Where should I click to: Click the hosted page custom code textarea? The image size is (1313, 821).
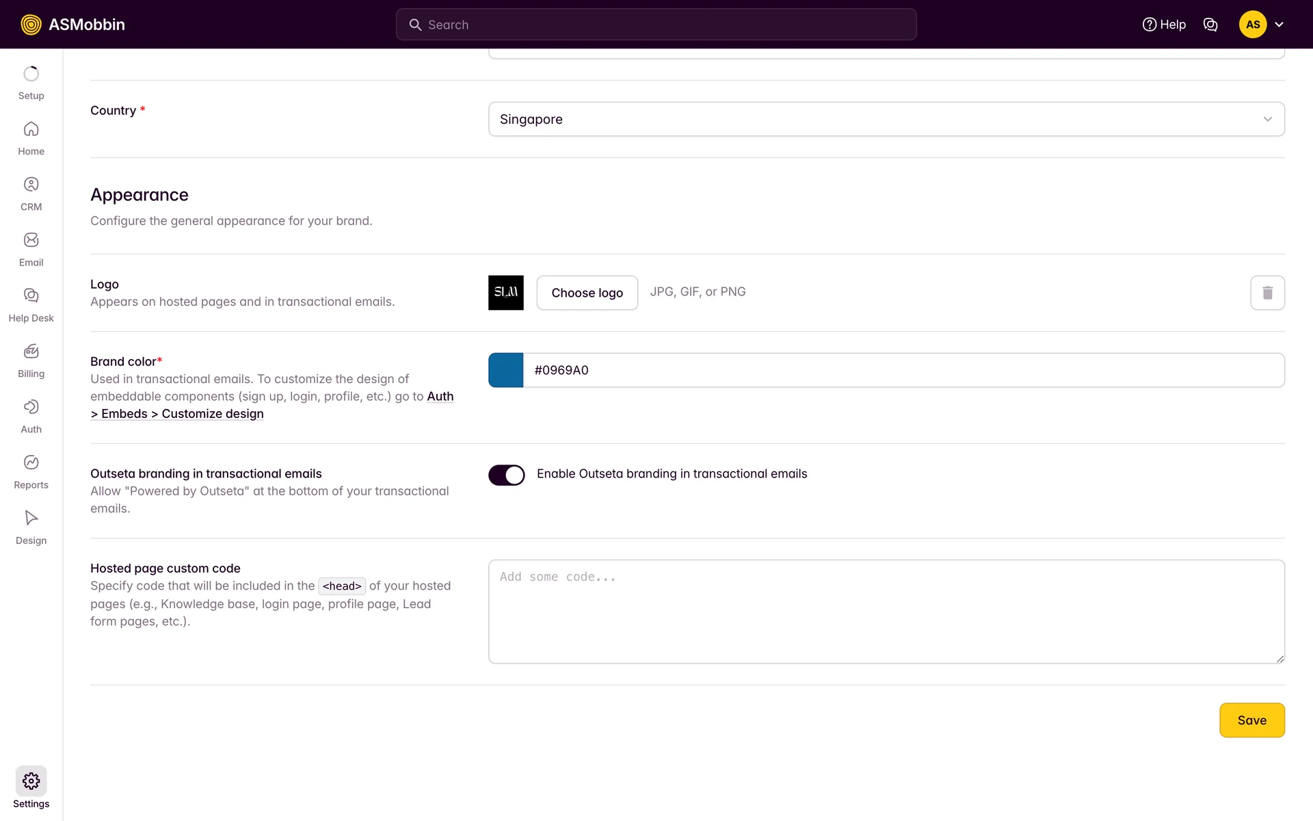(x=886, y=611)
